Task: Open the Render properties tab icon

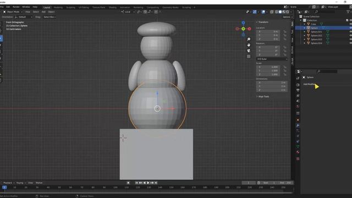Action: coord(298,85)
